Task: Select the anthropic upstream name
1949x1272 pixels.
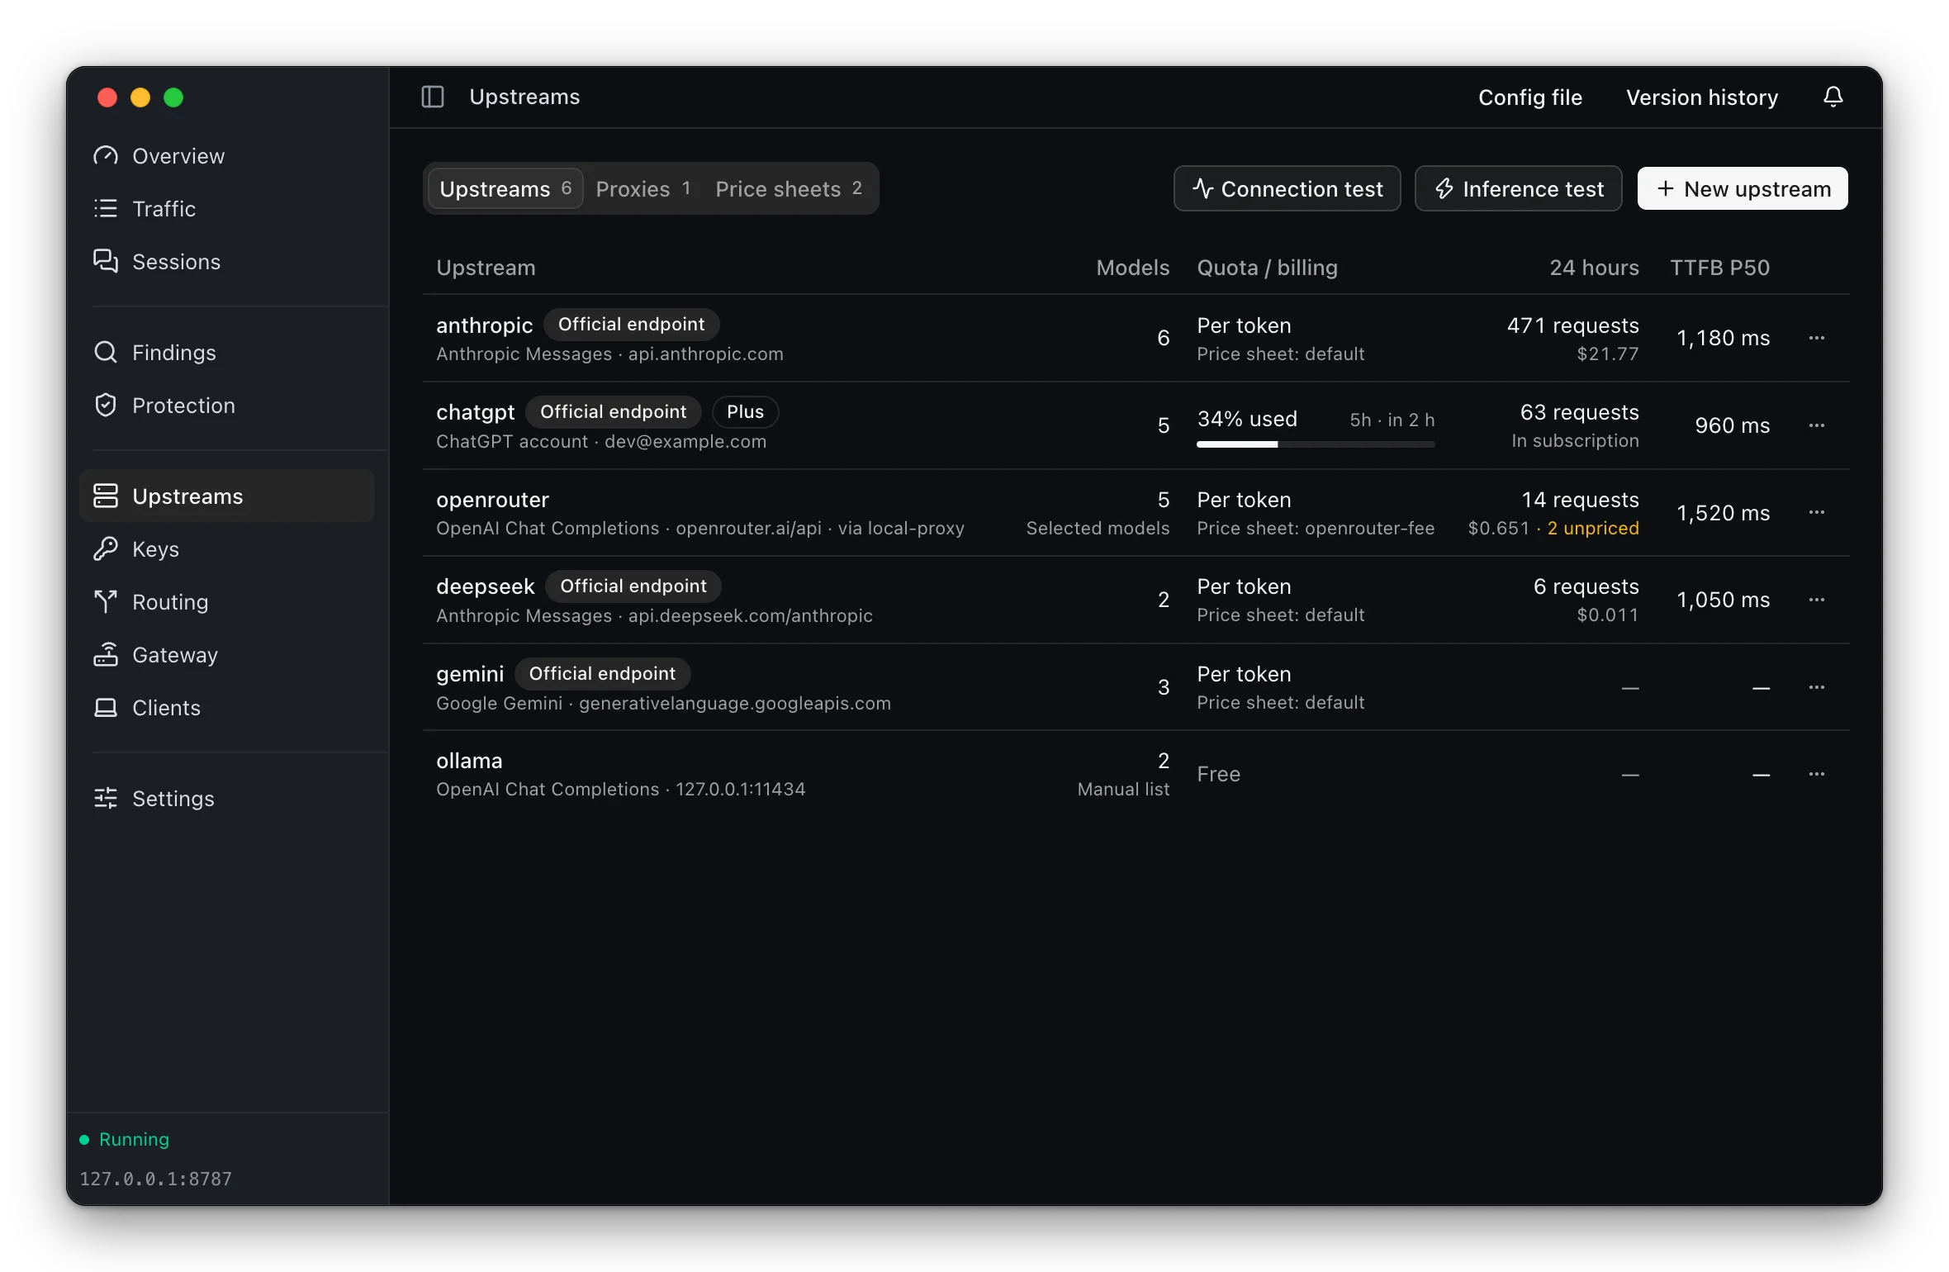Action: (485, 325)
